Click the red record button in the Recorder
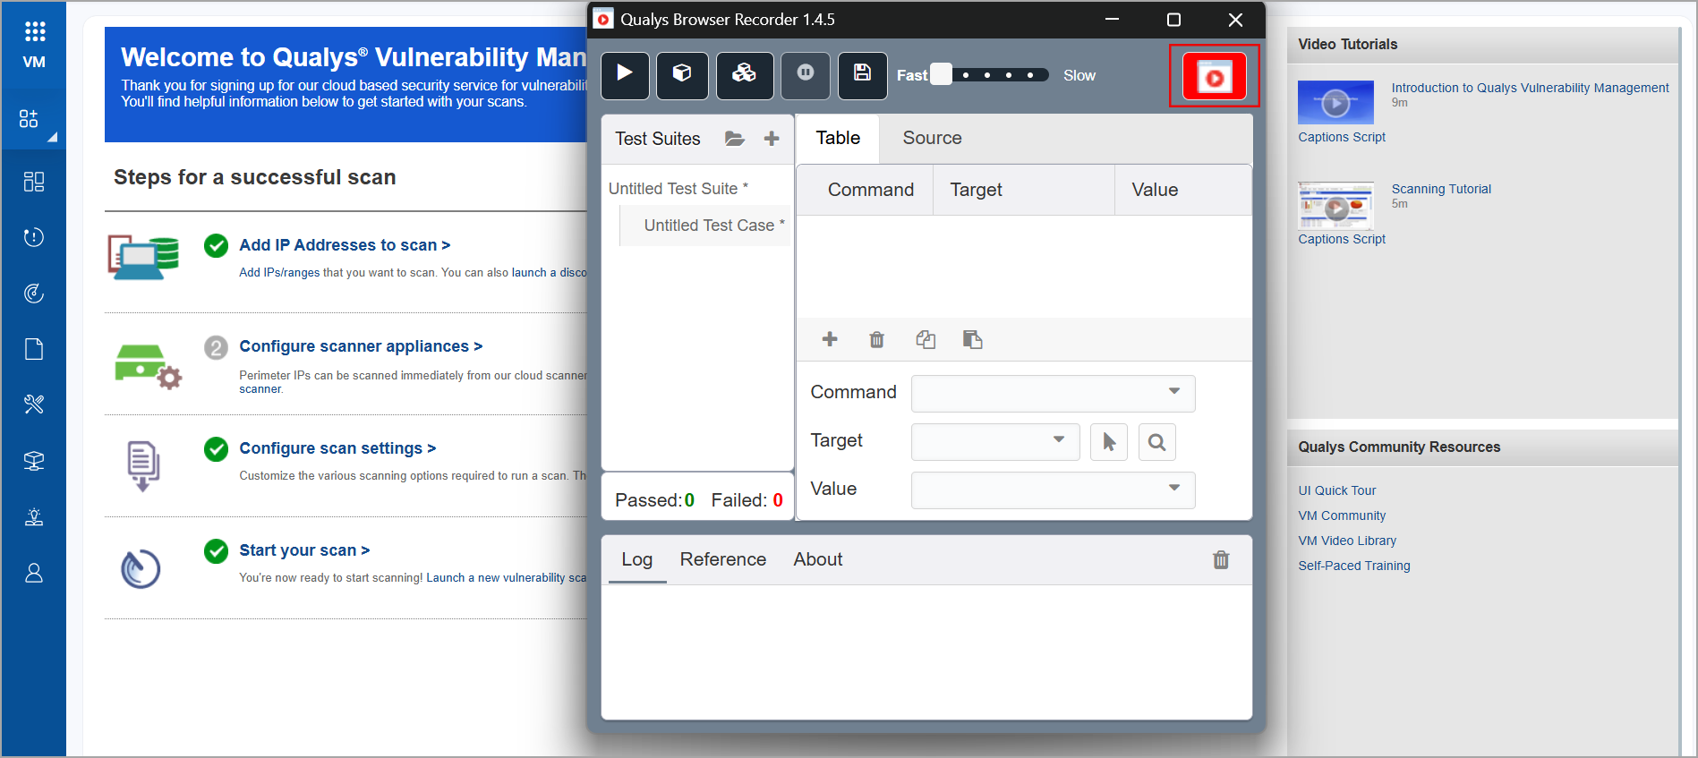The height and width of the screenshot is (758, 1698). [x=1214, y=76]
